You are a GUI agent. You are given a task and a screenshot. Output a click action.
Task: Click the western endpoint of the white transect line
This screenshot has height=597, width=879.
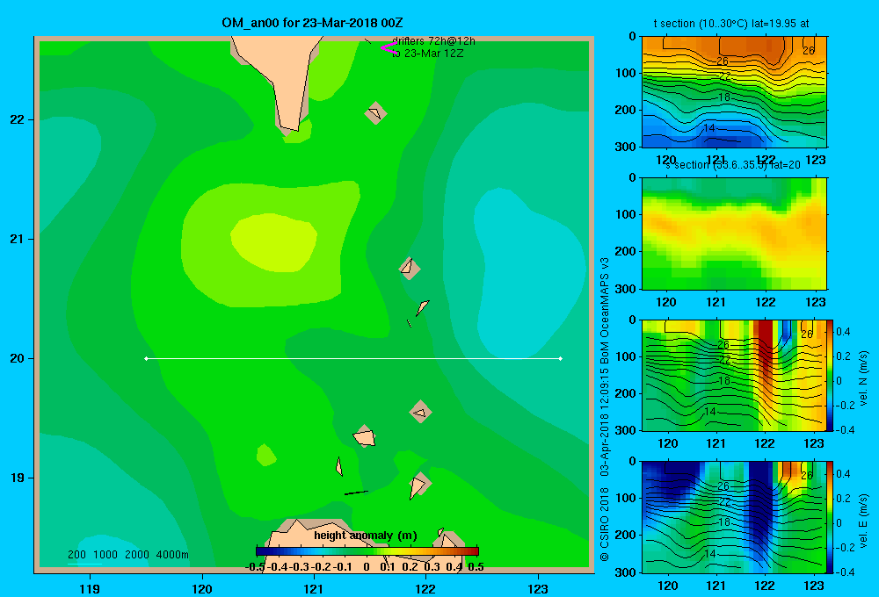146,358
